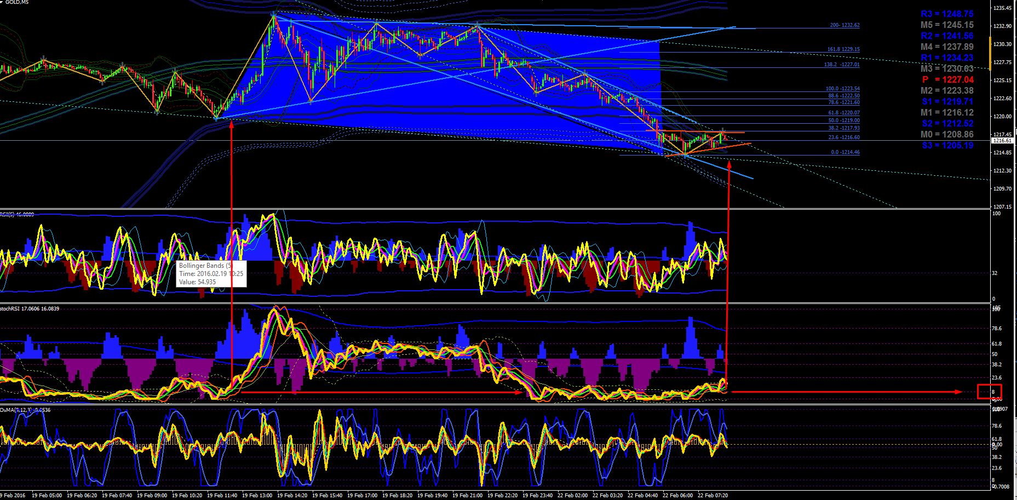1017x500 pixels.
Task: Select the Fibonacci label 78.6 -1221.60
Action: [x=843, y=102]
